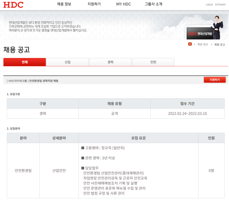229x202 pixels.
Task: Click the red H home breadcrumb icon
Action: coord(190,44)
